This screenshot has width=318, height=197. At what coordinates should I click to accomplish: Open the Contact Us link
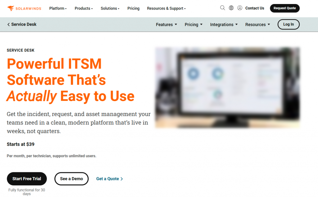pyautogui.click(x=255, y=8)
